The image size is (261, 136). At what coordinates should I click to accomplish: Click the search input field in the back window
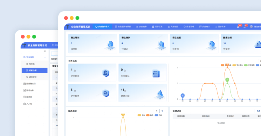[x=54, y=53]
